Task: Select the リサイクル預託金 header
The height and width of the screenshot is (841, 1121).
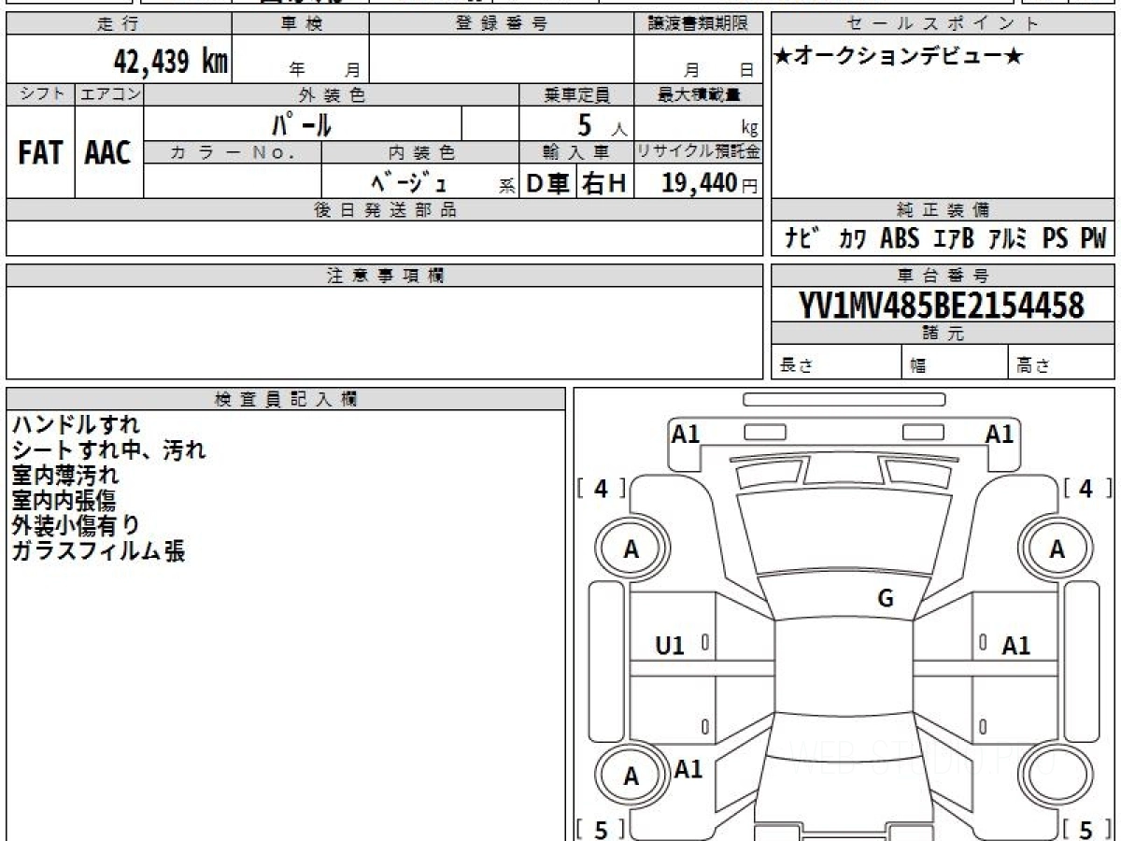Action: 698,151
